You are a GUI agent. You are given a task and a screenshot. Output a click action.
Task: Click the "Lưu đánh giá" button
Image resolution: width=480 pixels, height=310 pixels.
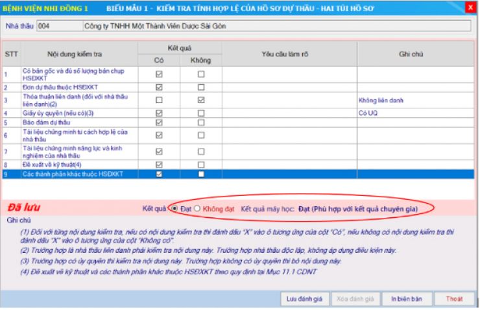tap(301, 299)
